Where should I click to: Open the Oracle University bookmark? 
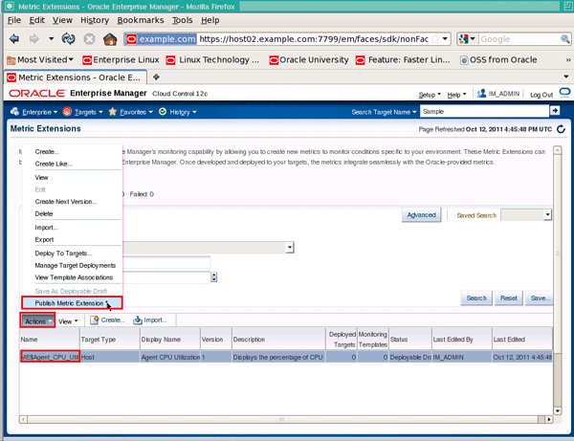pyautogui.click(x=309, y=59)
